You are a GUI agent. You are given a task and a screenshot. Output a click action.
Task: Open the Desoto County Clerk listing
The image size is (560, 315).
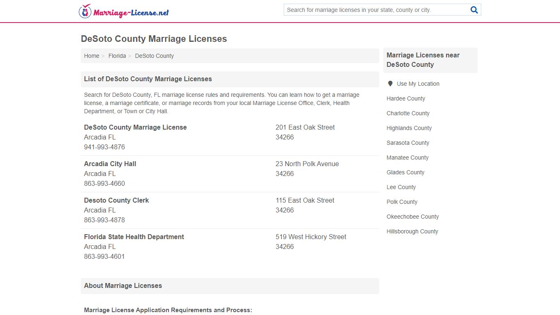pyautogui.click(x=116, y=201)
